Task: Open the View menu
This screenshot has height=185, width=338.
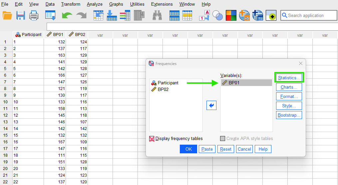Action: (x=34, y=4)
